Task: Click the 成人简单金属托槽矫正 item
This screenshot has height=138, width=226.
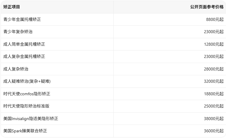Action: (x=24, y=44)
